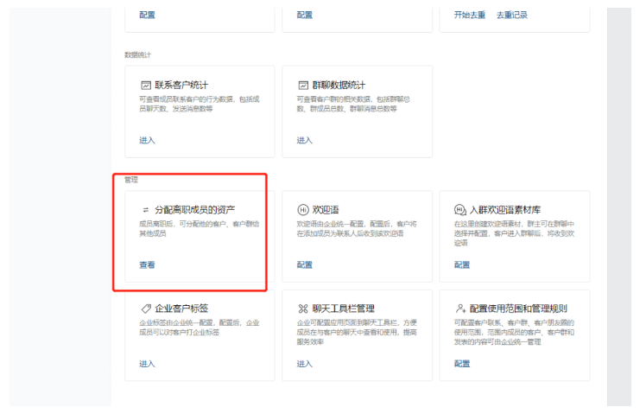This screenshot has width=640, height=420.
Task: Open the 去重记录 link
Action: [x=511, y=15]
